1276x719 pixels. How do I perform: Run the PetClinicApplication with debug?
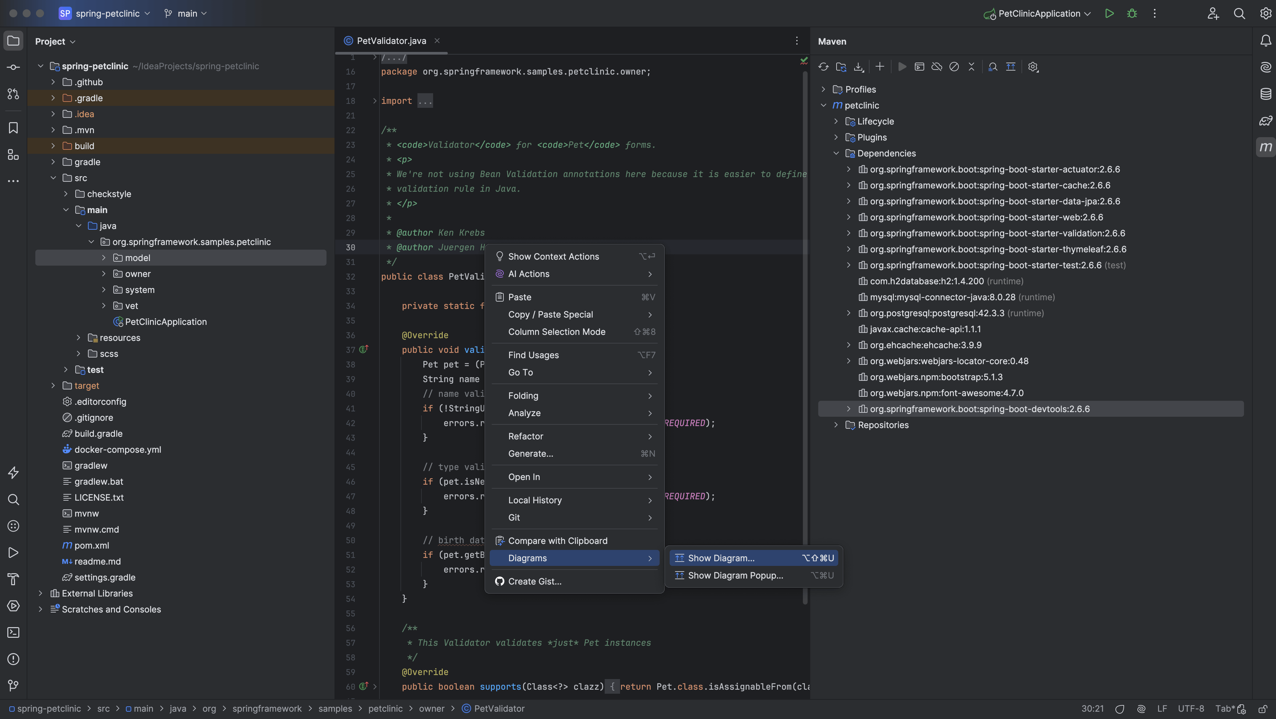coord(1132,13)
